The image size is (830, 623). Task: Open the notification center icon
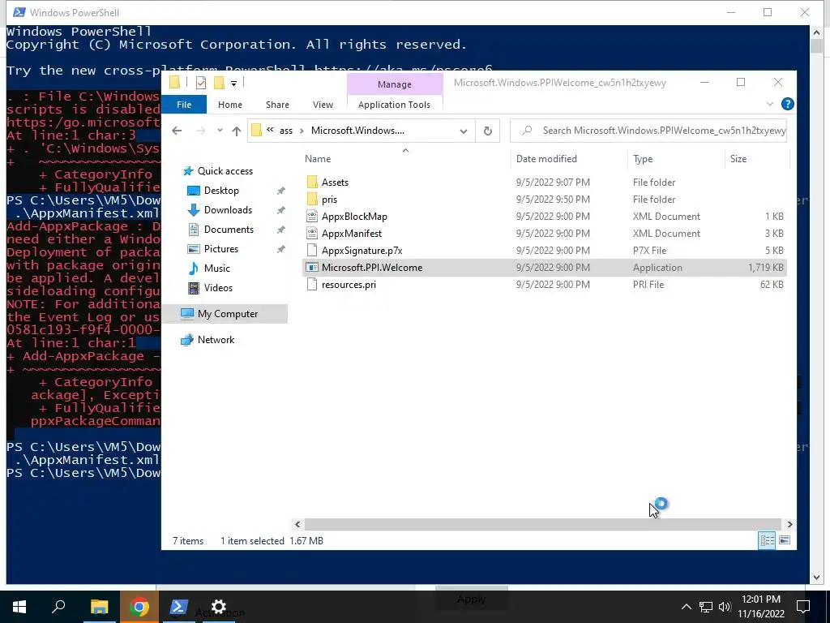coord(803,607)
